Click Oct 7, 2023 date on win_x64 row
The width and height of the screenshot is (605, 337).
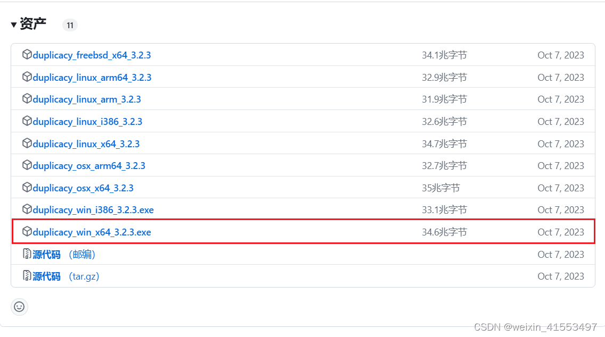[561, 232]
